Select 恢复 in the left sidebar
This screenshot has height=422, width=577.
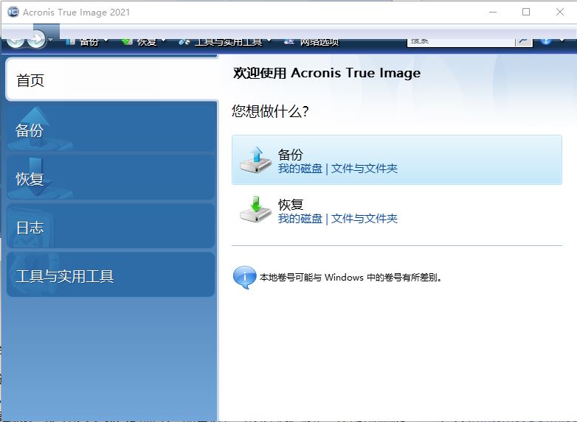click(111, 178)
